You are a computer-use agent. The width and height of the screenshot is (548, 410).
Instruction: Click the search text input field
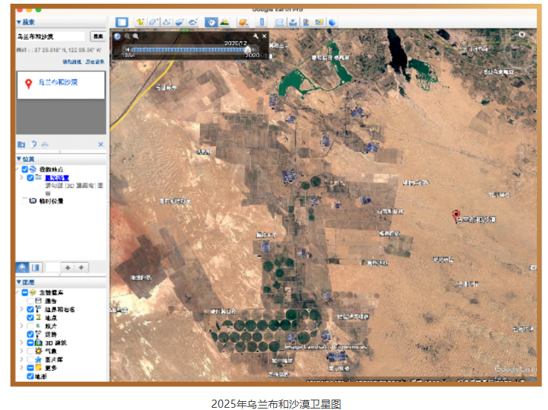50,36
